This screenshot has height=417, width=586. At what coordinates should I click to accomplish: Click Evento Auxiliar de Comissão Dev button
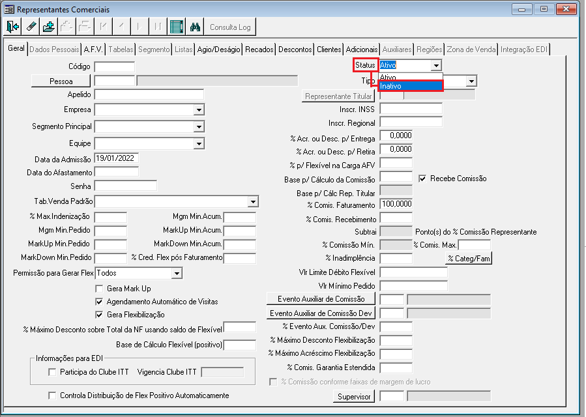[x=321, y=313]
